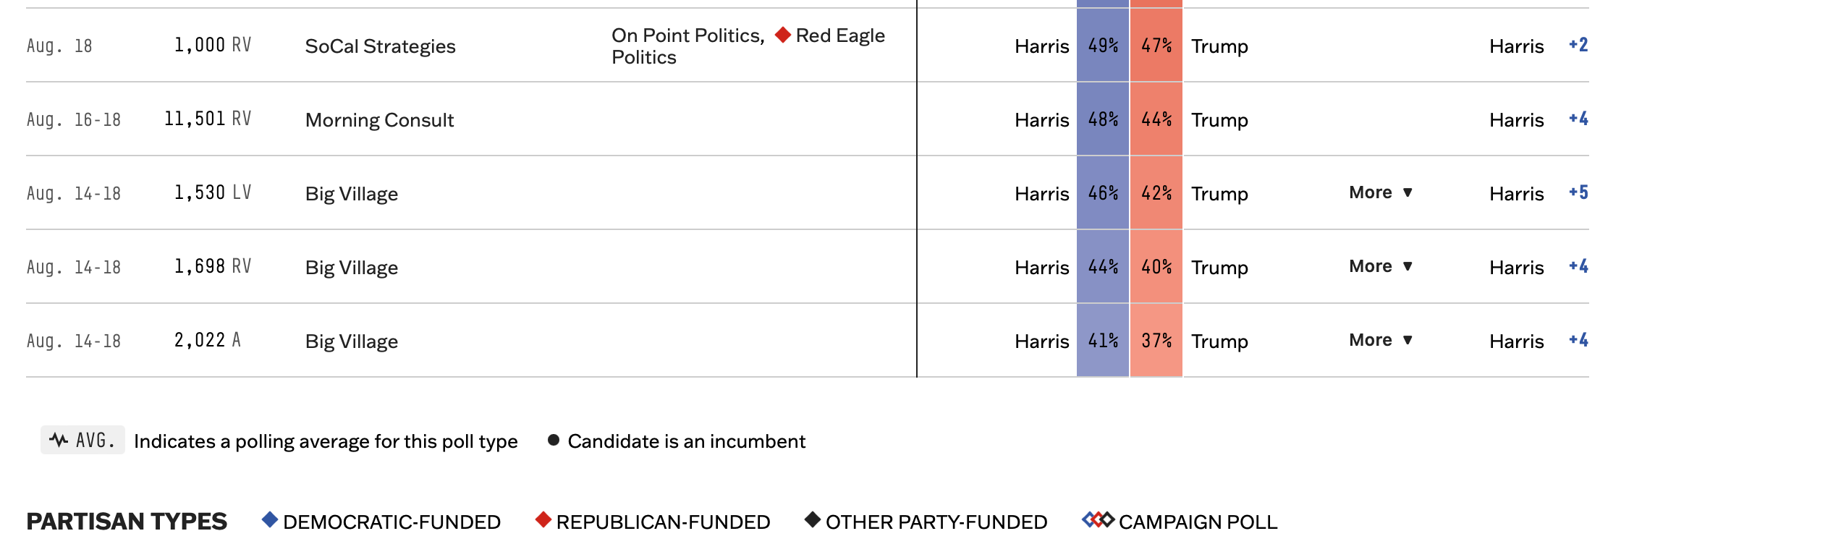
Task: Click the Red Eagle Politics sponsor text
Action: coord(840,35)
